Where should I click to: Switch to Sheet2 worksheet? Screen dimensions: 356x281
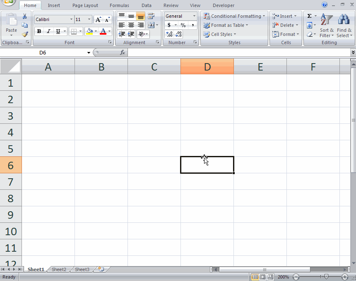pyautogui.click(x=59, y=269)
